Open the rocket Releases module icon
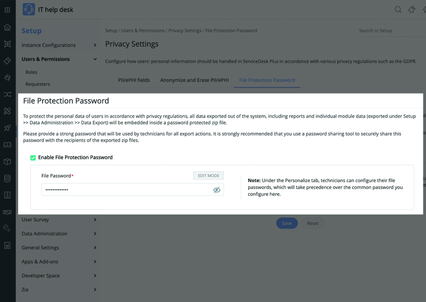 tap(7, 128)
